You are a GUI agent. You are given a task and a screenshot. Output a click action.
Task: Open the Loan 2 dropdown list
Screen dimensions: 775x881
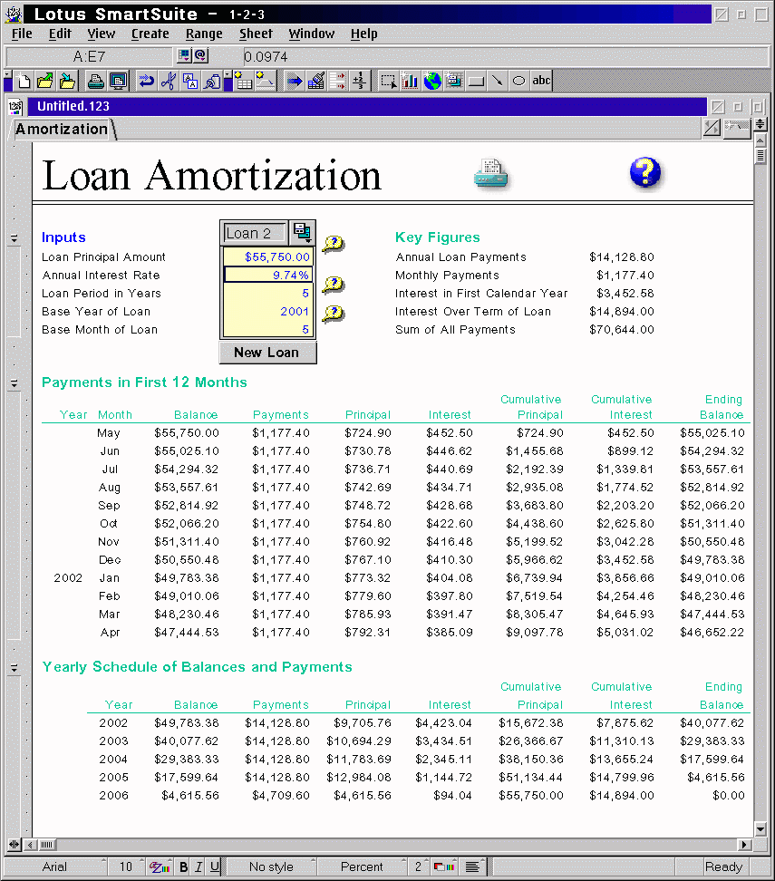point(303,233)
